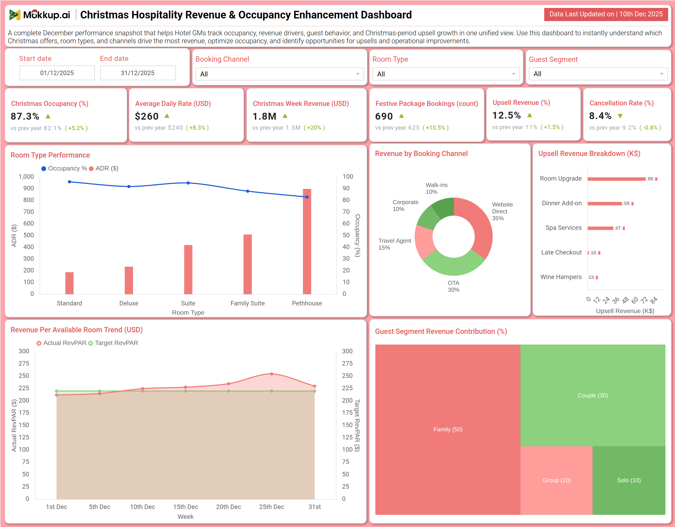The width and height of the screenshot is (675, 527).
Task: Click the Cancellation Rate (%) card title
Action: coord(621,103)
